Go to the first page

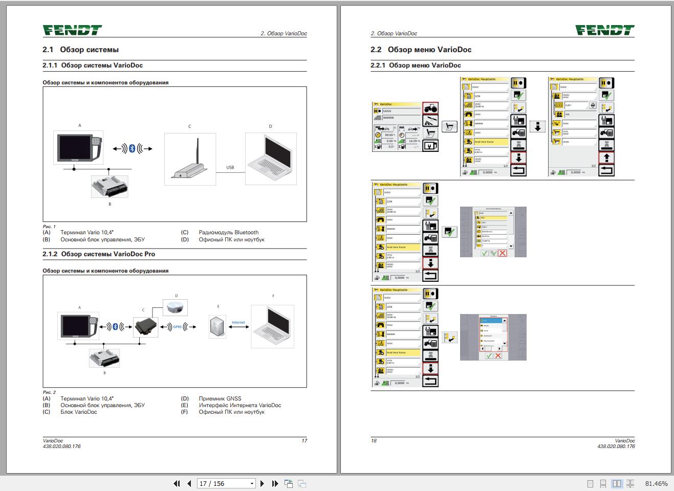tap(177, 483)
